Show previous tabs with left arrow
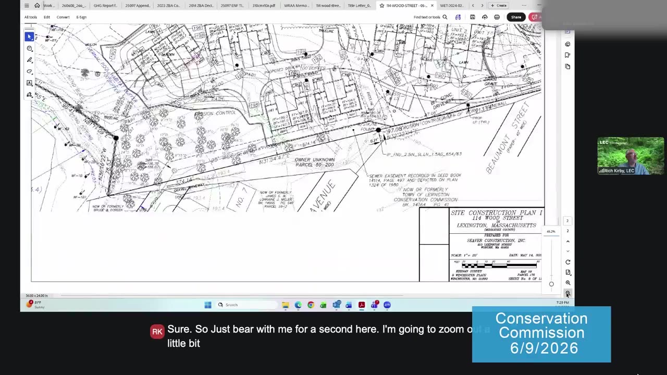This screenshot has height=375, width=667. [473, 5]
